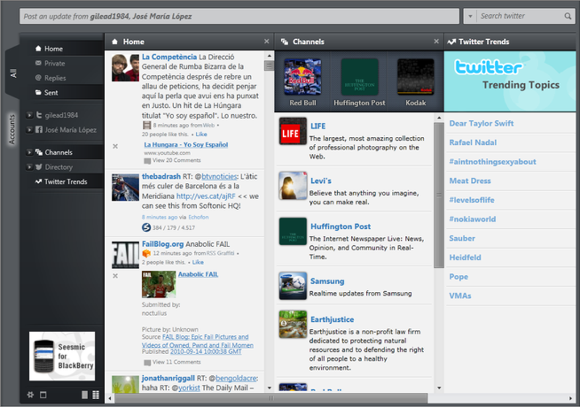Open trending topic VMAs
The image size is (580, 407).
coord(460,296)
